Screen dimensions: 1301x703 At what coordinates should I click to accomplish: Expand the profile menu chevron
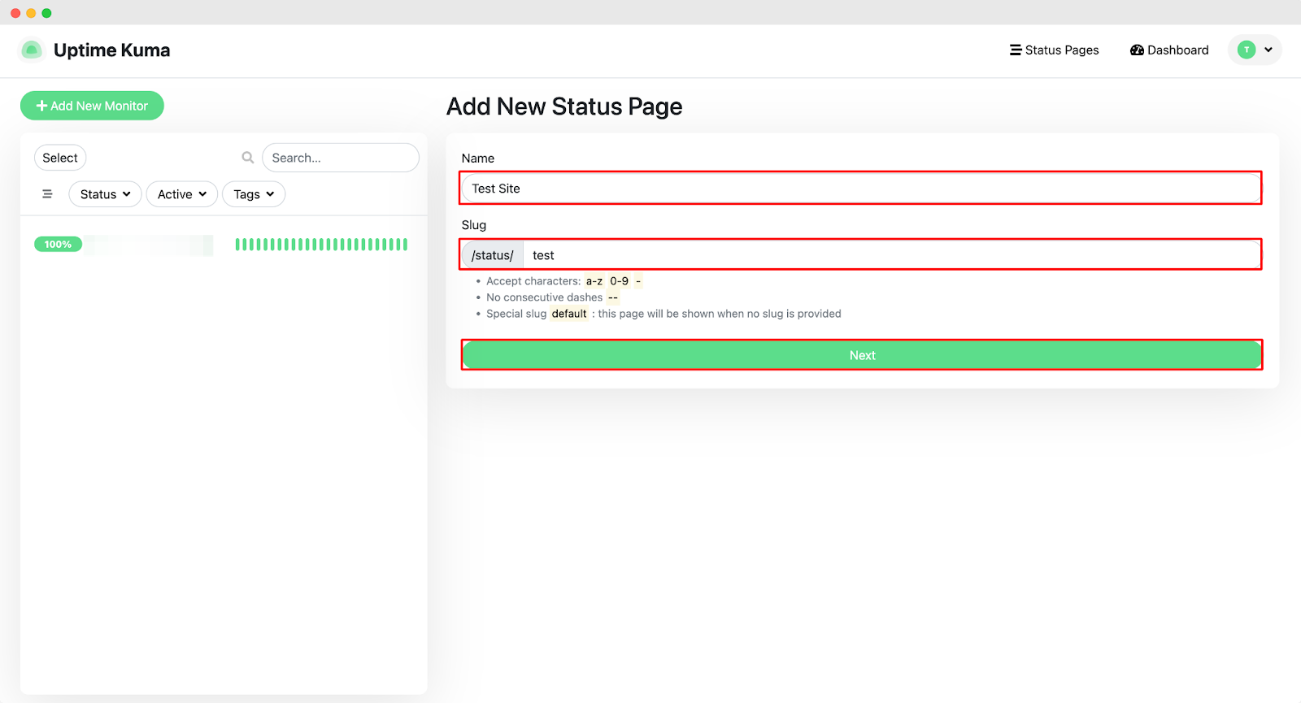click(x=1268, y=50)
